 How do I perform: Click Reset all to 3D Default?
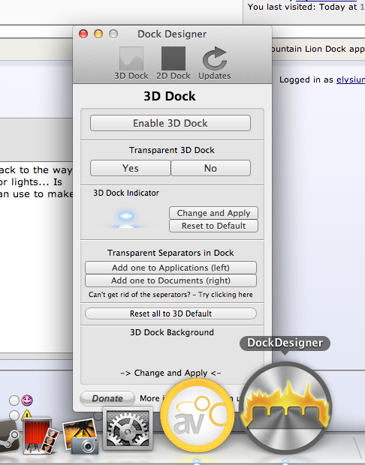coord(170,313)
